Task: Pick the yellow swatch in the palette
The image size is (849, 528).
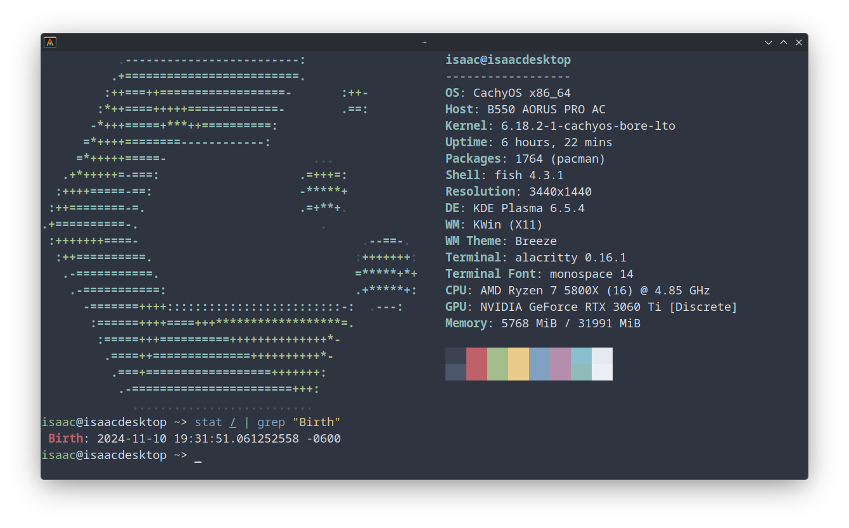Action: pyautogui.click(x=518, y=364)
